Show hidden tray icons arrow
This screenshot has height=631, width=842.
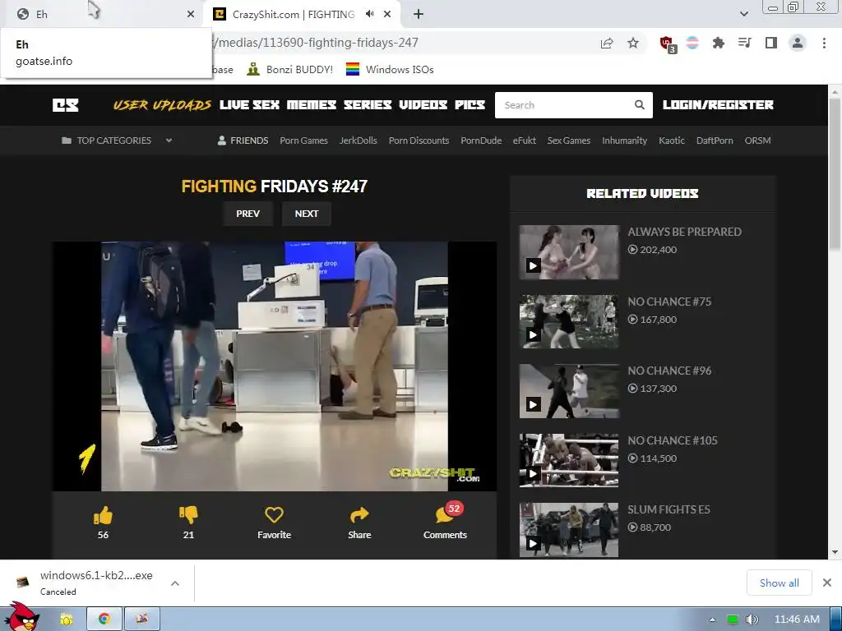click(712, 619)
